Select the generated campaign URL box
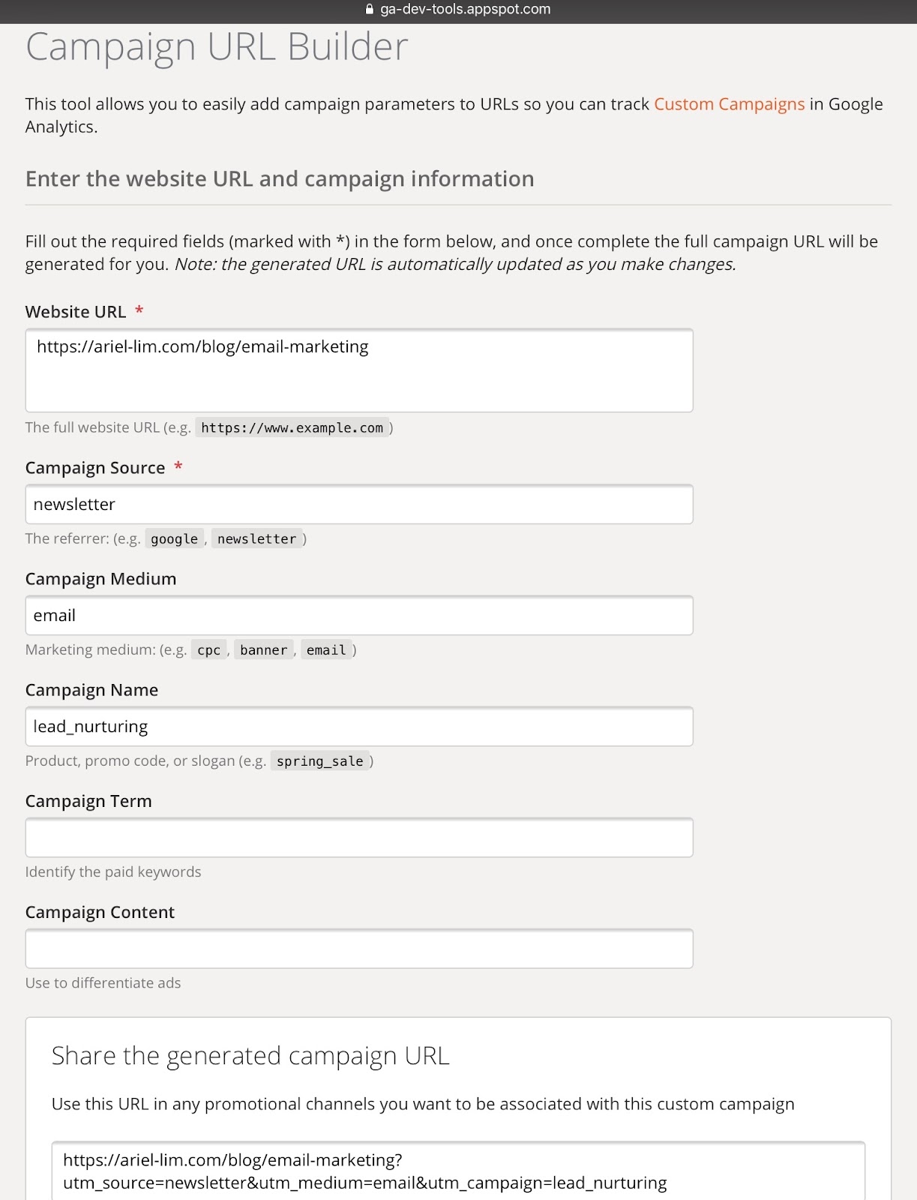917x1200 pixels. [x=457, y=1171]
